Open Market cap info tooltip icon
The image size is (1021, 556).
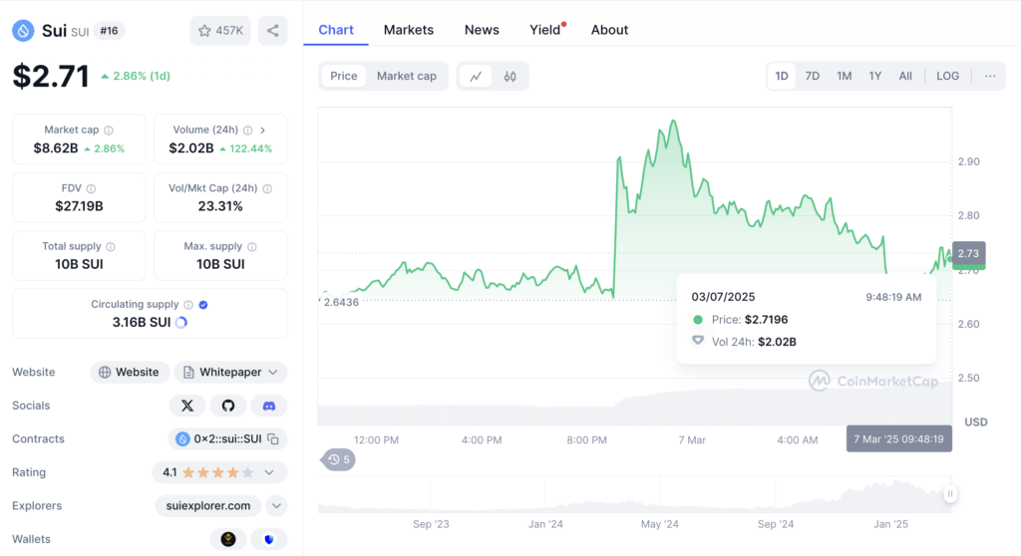(109, 131)
